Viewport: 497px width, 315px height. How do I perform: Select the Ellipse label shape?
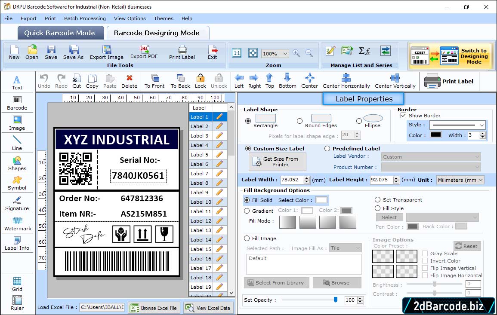coord(359,121)
